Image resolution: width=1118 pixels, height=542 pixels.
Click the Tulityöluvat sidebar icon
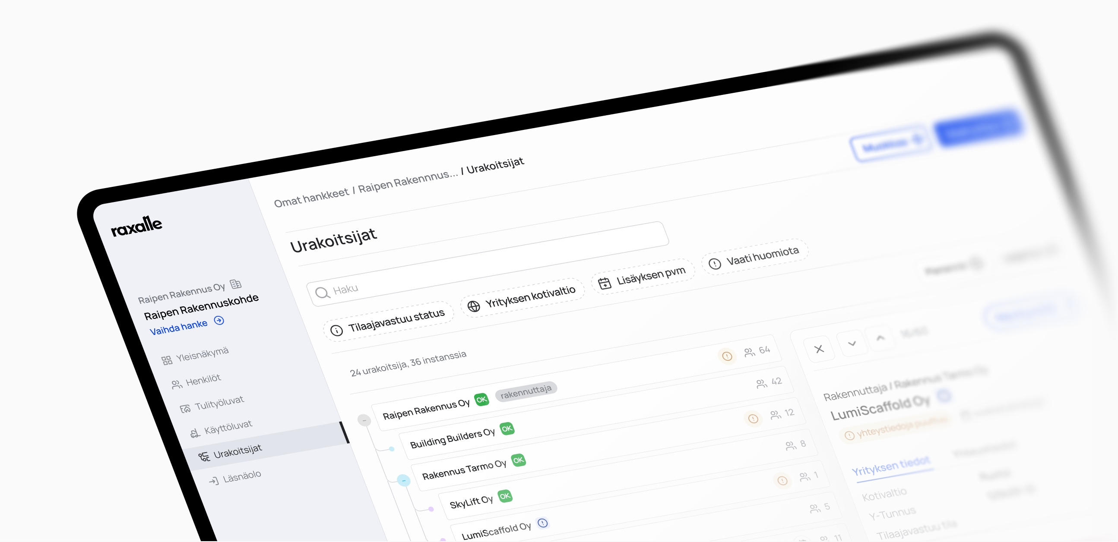186,409
